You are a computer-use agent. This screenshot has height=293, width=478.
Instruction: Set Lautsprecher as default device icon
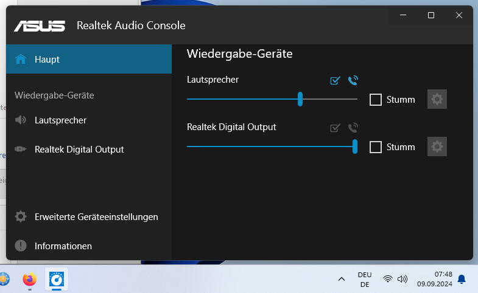pyautogui.click(x=335, y=80)
